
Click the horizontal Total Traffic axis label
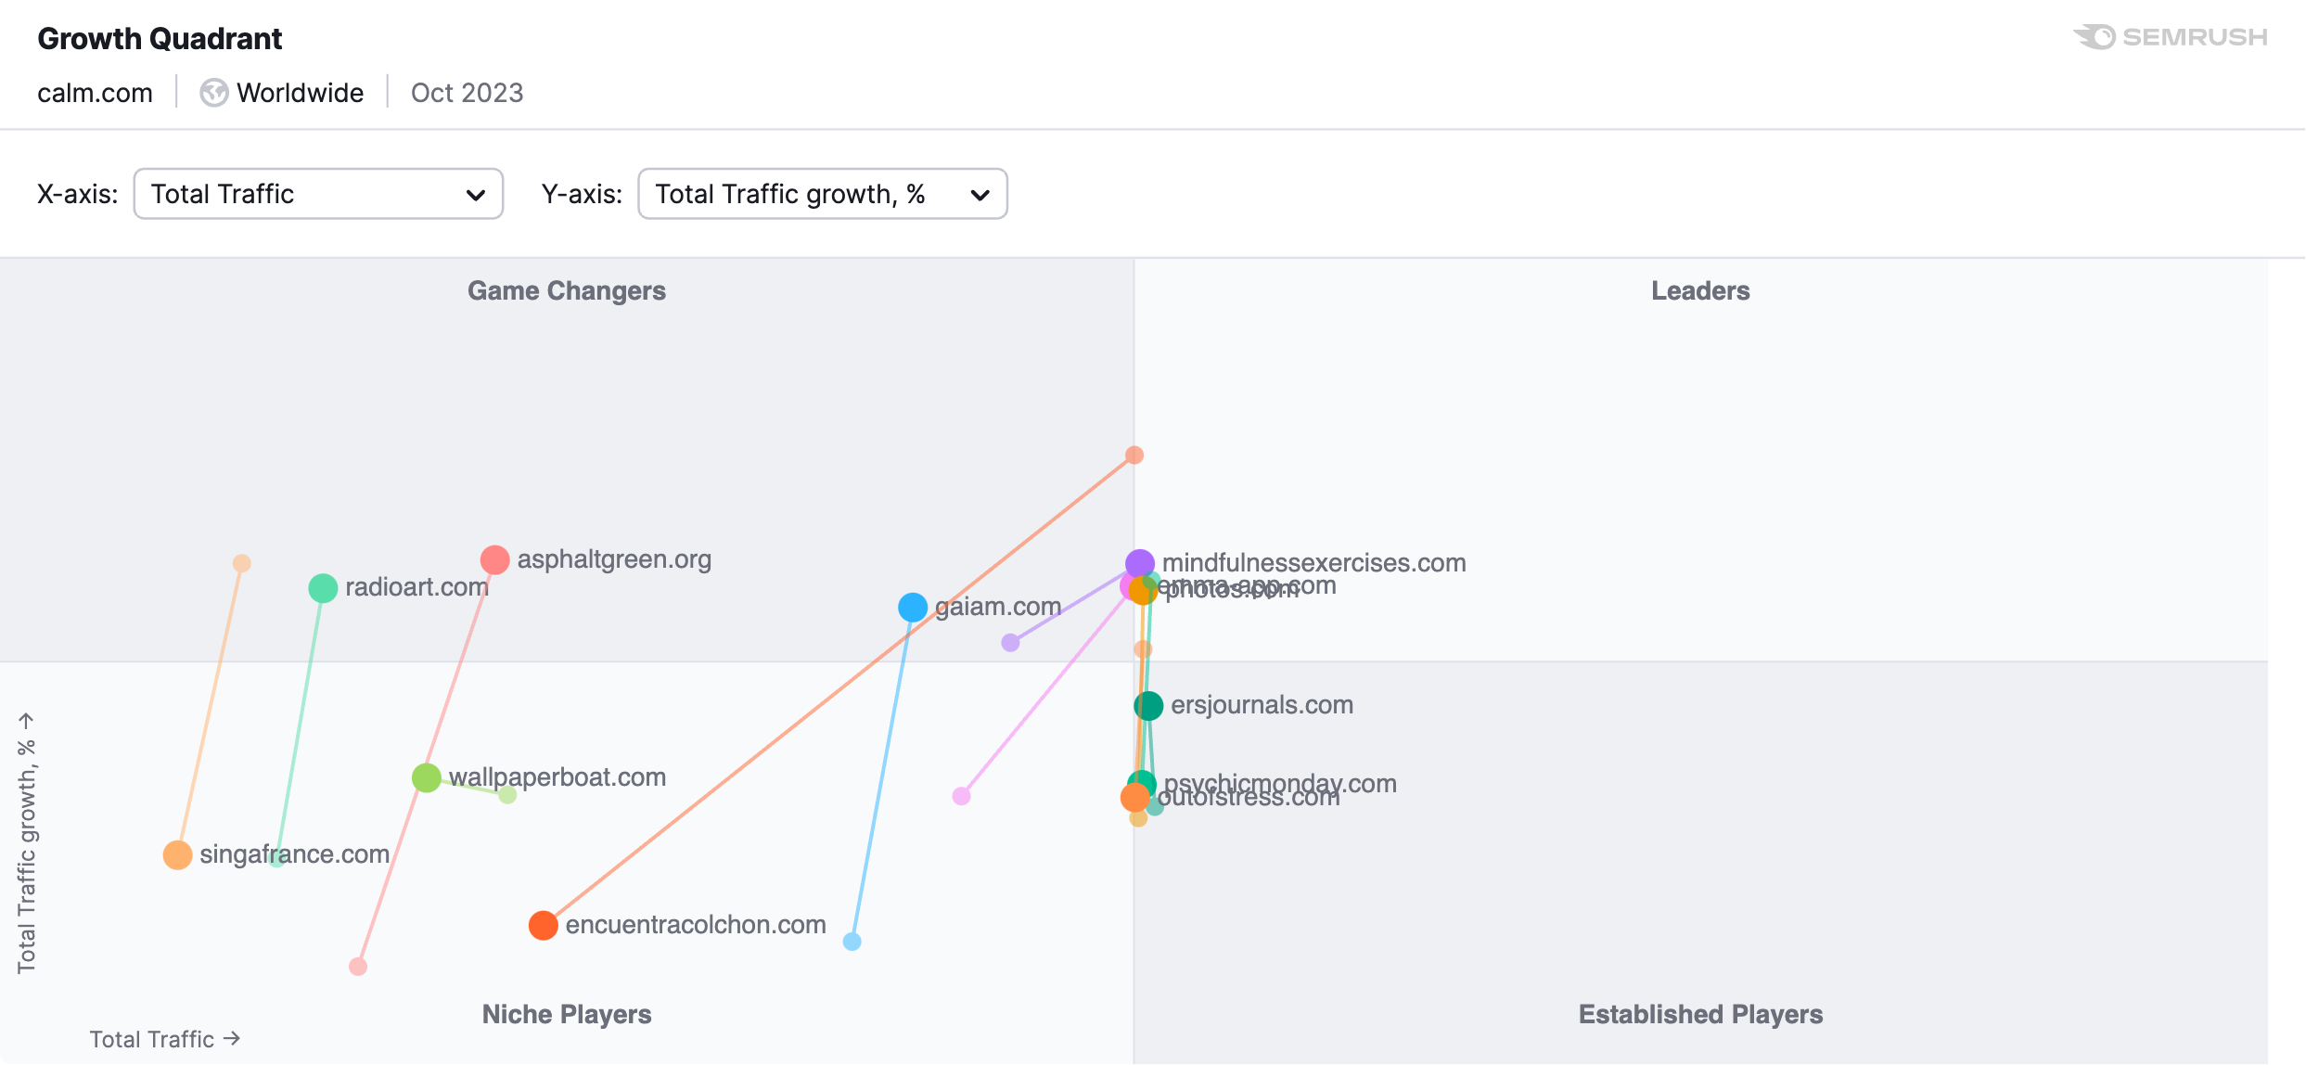[x=165, y=1039]
